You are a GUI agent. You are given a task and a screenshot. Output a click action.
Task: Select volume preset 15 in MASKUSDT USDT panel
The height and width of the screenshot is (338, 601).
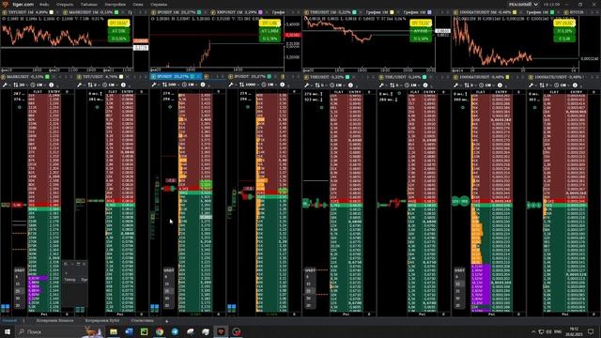[x=17, y=284]
